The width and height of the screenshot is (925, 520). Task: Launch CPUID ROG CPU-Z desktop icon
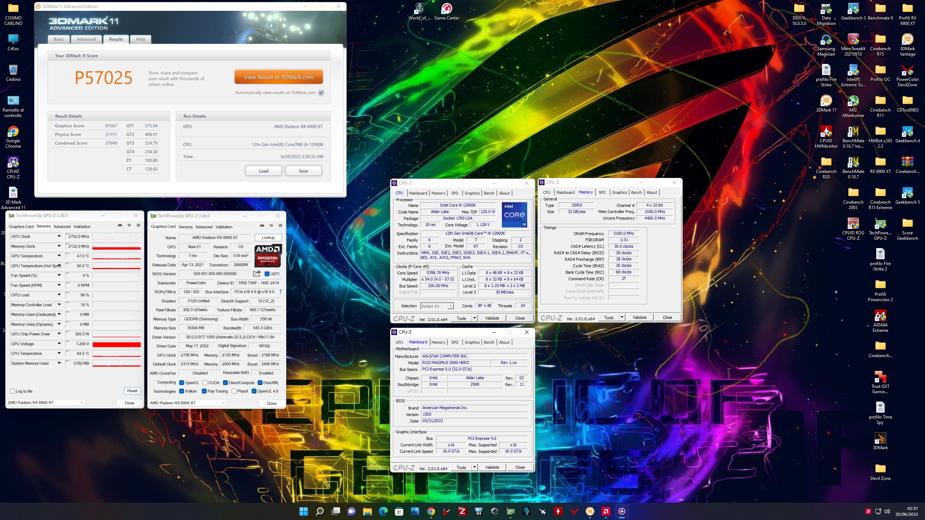pos(853,229)
